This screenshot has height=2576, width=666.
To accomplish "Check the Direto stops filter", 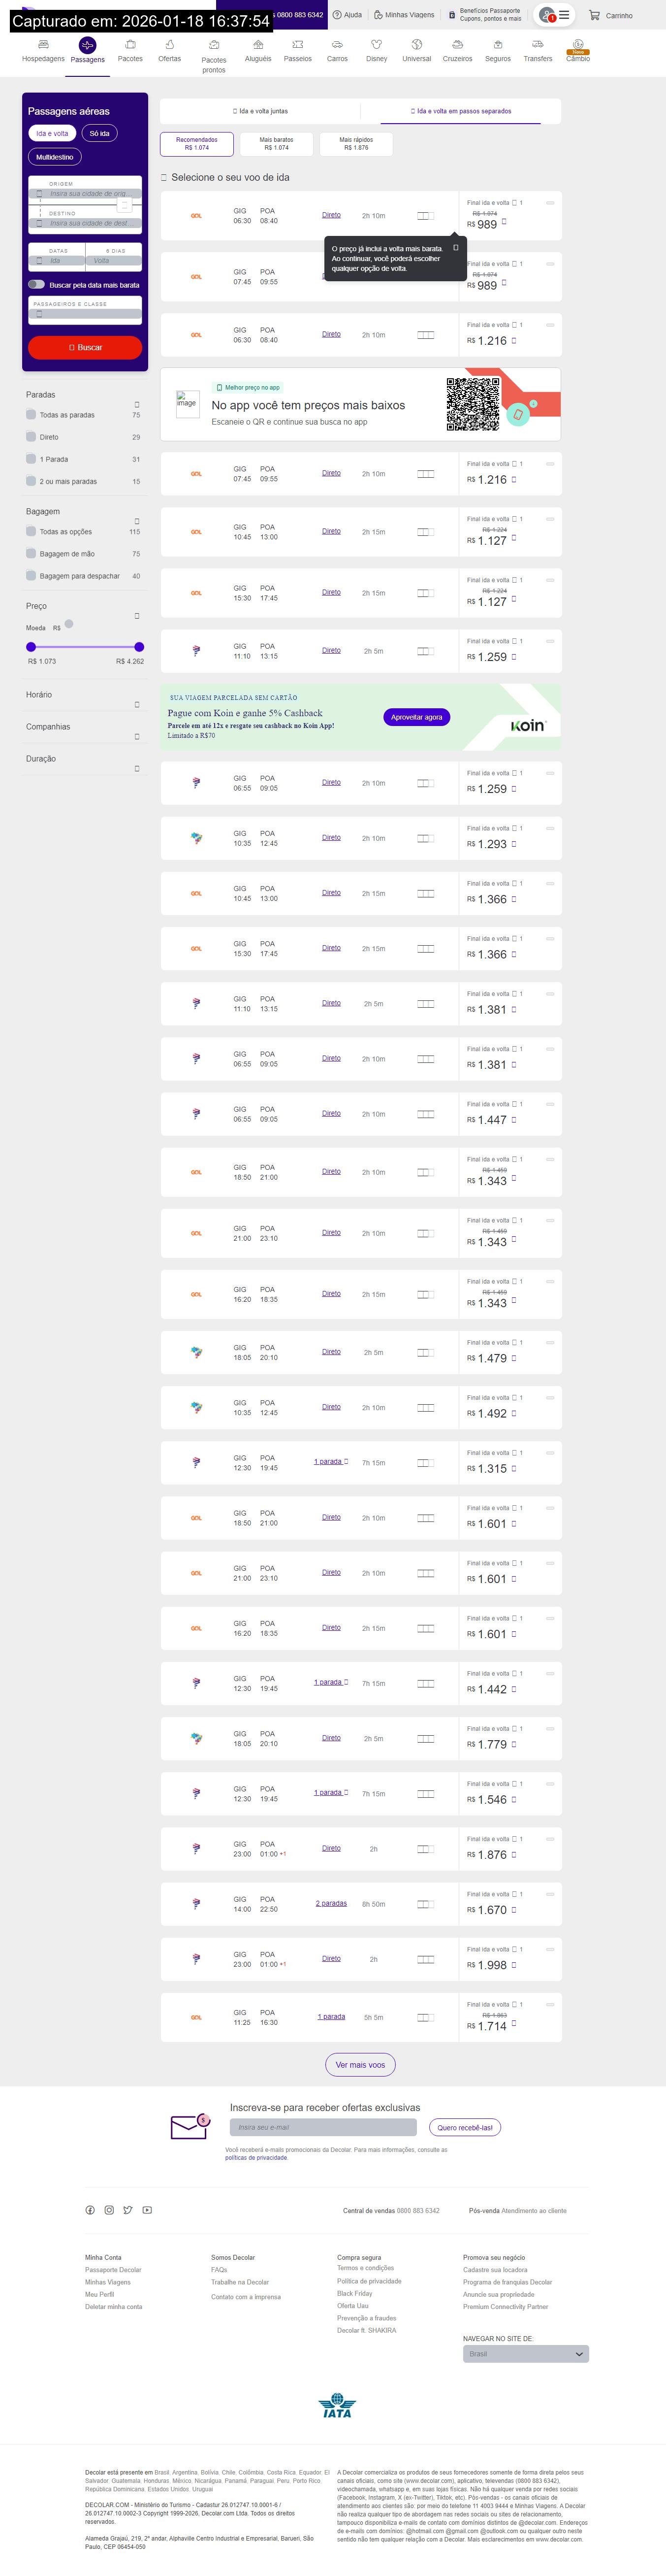I will click(31, 437).
